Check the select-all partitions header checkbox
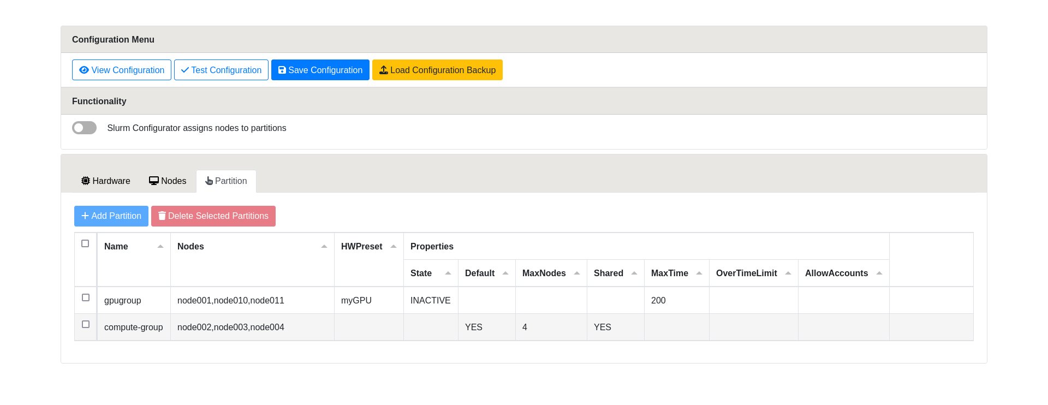 pyautogui.click(x=85, y=243)
